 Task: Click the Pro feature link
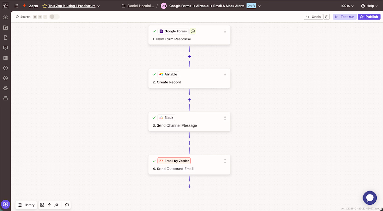point(72,6)
